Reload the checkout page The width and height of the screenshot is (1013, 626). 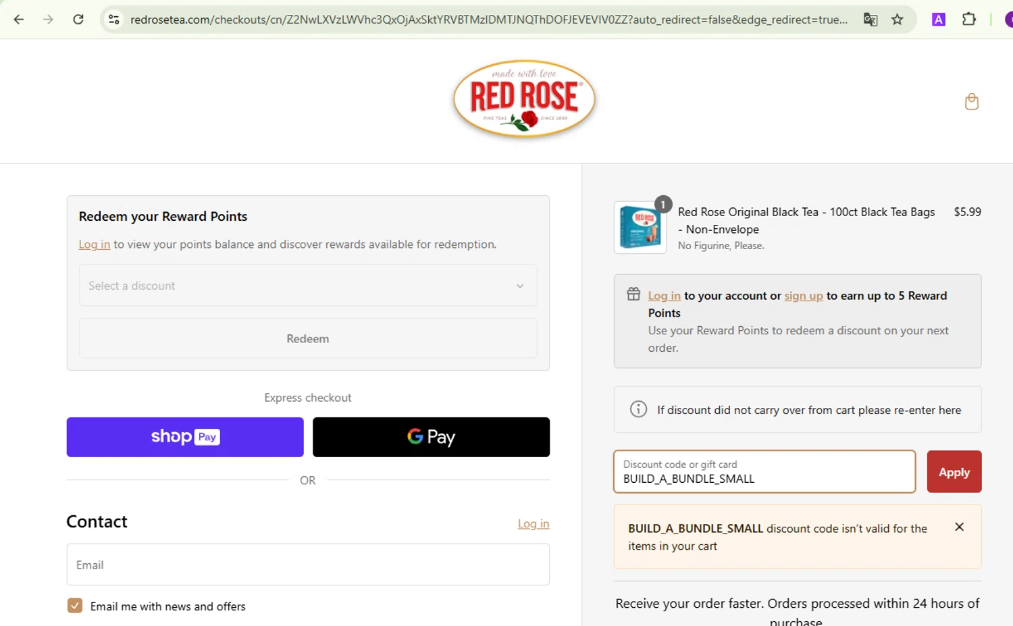(x=78, y=20)
